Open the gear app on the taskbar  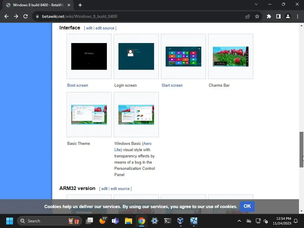click(154, 221)
